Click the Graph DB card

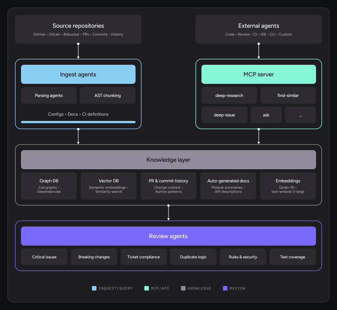[x=49, y=186]
